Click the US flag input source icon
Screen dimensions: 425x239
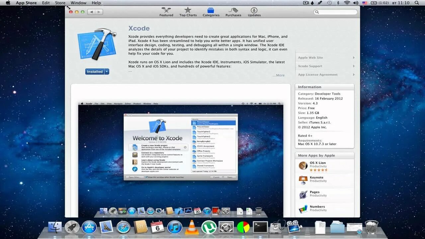coord(365,3)
